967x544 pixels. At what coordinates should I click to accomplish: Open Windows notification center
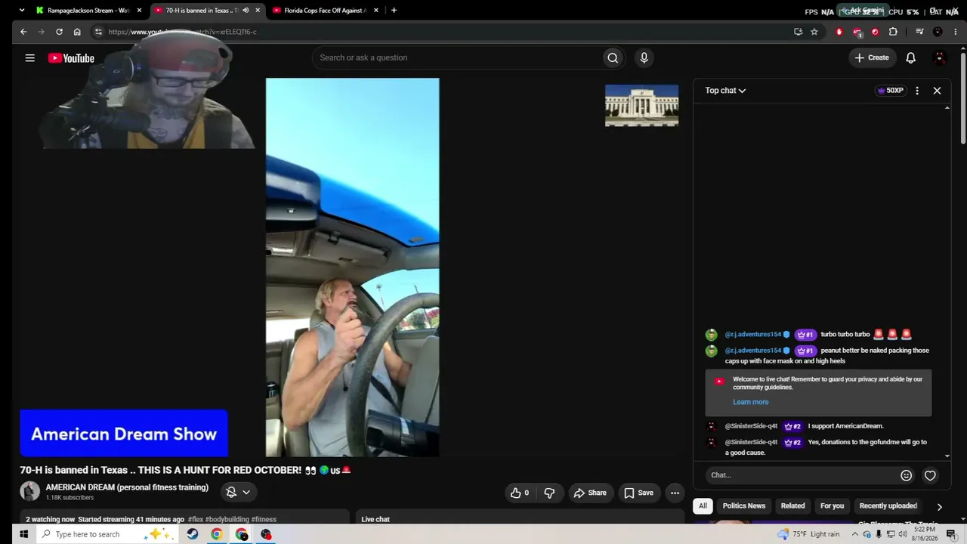click(x=951, y=534)
